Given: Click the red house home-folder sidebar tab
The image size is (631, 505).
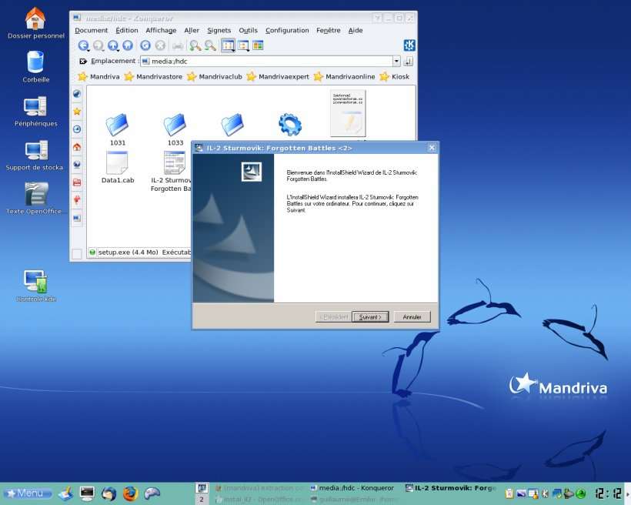Looking at the screenshot, I should (x=77, y=147).
